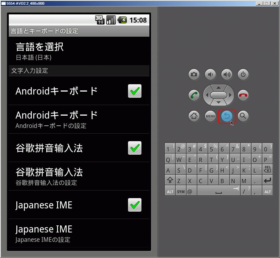Click the A key

pos(170,169)
